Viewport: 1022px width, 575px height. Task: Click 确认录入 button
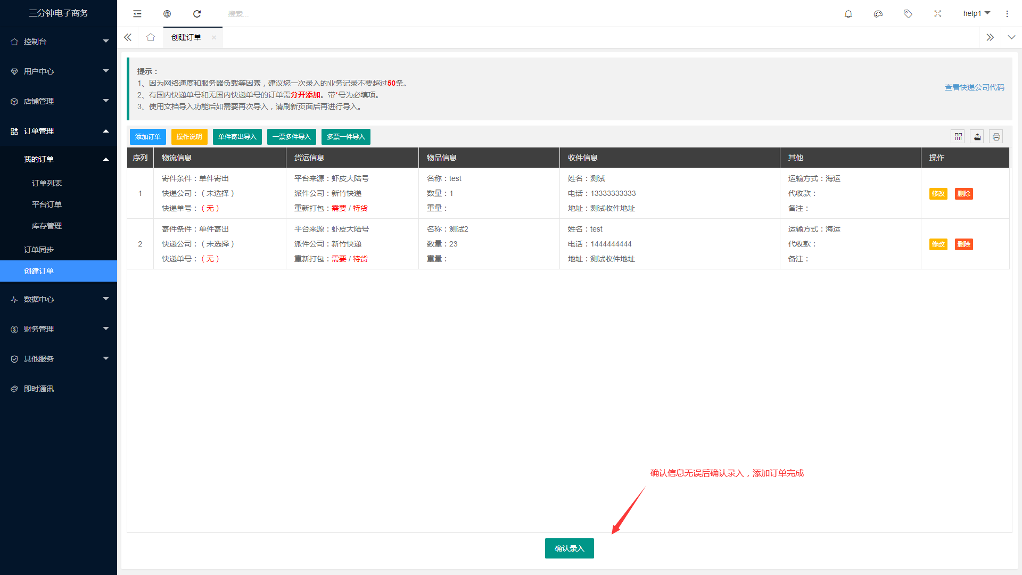(569, 548)
